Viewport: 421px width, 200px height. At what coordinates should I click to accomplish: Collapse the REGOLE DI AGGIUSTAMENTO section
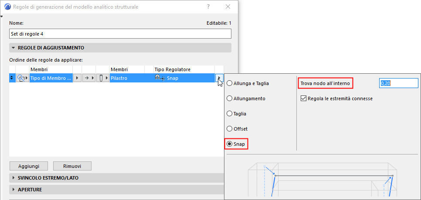[x=120, y=48]
